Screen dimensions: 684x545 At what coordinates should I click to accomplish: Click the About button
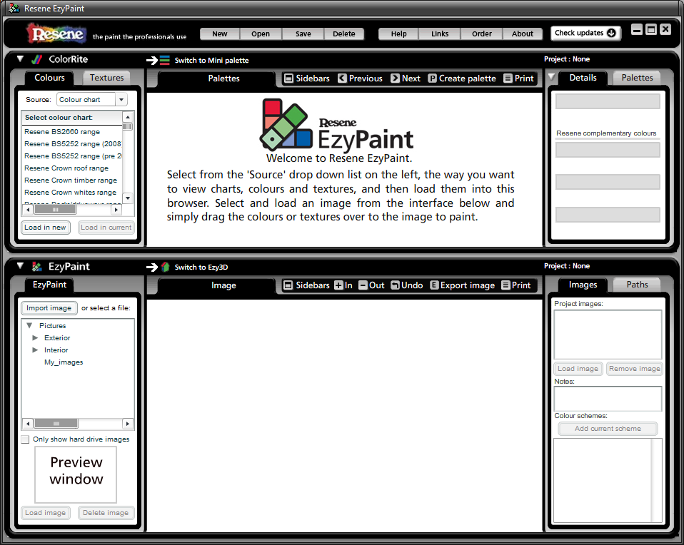[523, 34]
